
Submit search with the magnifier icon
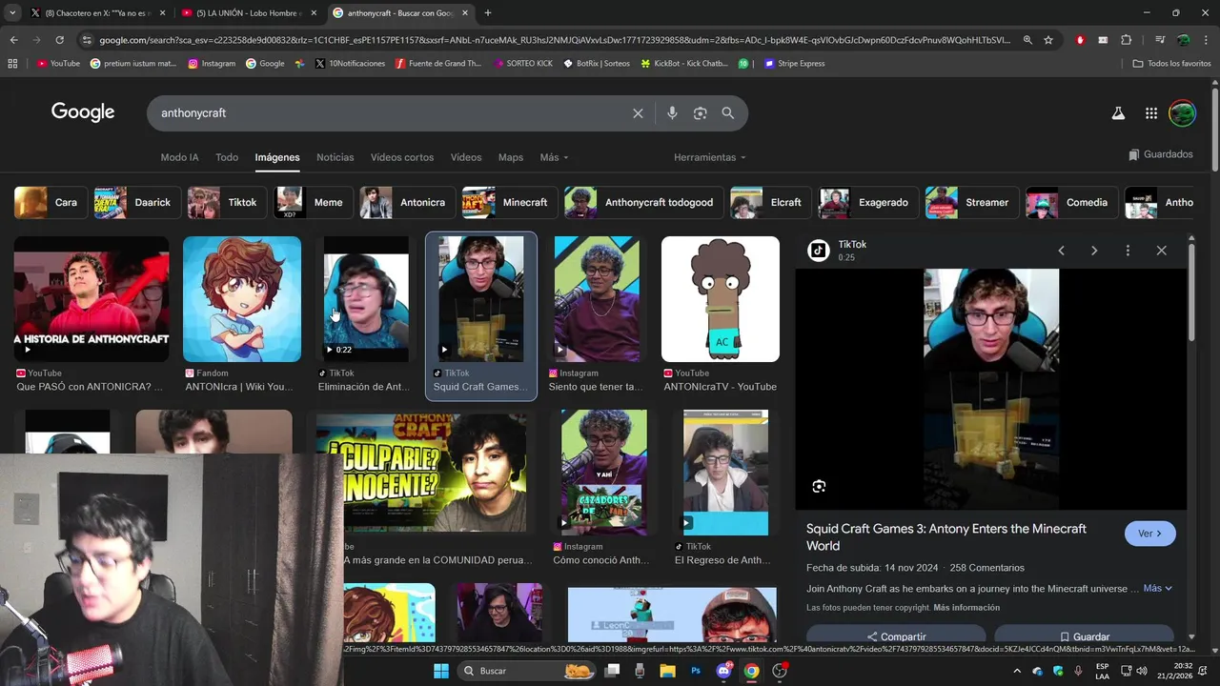point(728,113)
